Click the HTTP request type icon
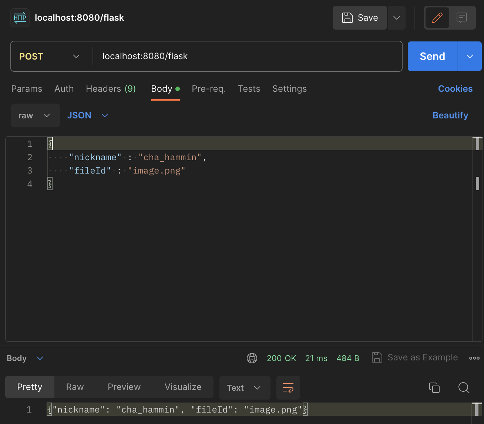 coord(20,18)
